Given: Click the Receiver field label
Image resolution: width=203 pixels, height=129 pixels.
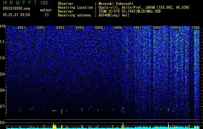Looking at the screenshot, I should coord(66,11).
